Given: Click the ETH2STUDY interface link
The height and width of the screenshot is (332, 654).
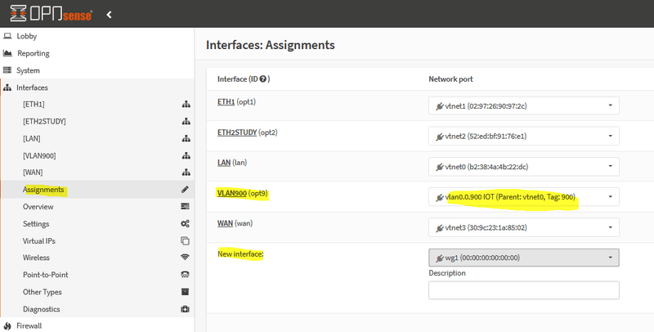Looking at the screenshot, I should [241, 132].
